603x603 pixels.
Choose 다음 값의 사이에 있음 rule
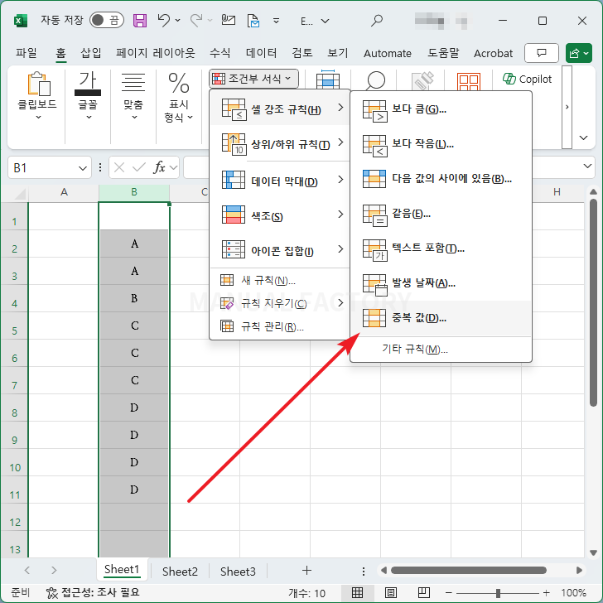(441, 179)
